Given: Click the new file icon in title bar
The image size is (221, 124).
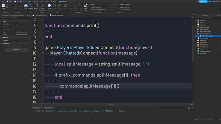Looking at the screenshot, I should [7, 1].
